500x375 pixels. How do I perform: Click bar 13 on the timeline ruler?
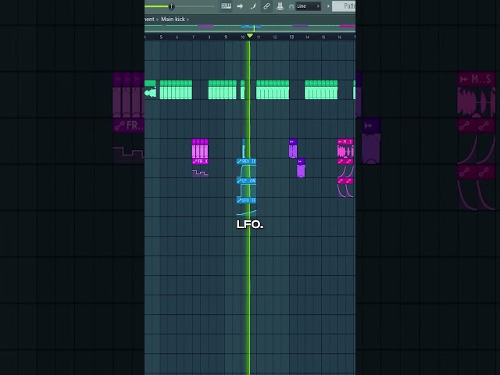coord(291,37)
